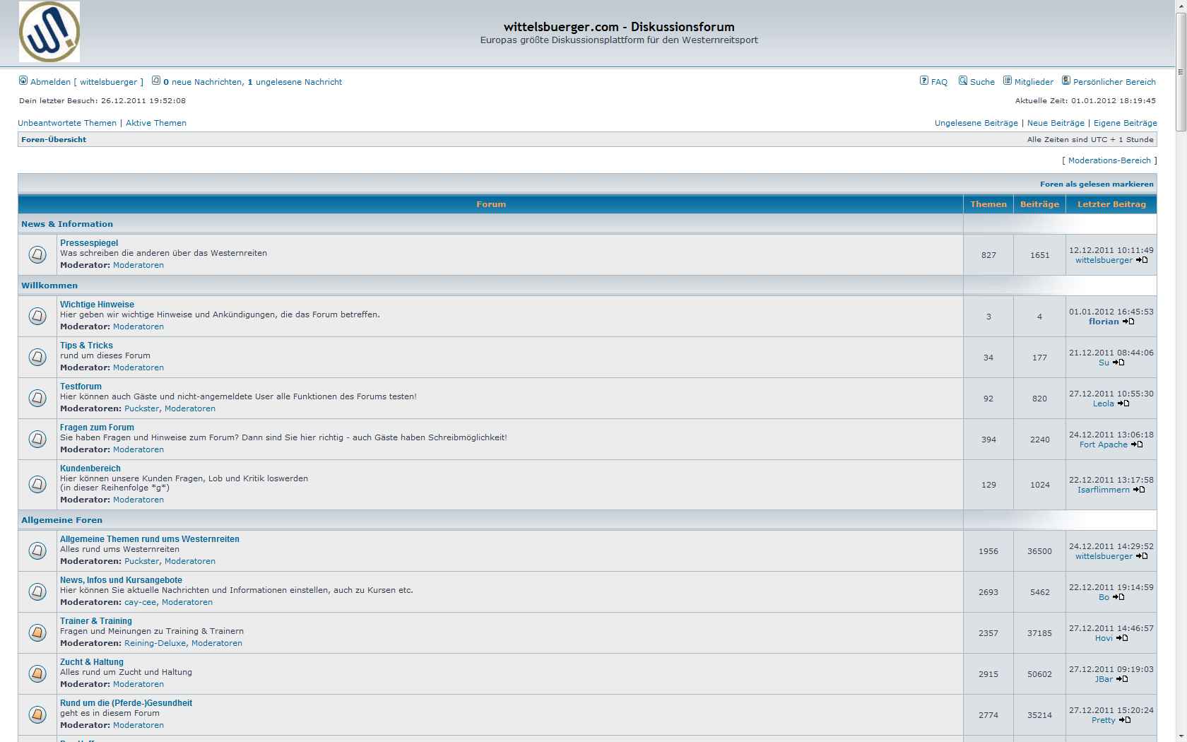
Task: Click the Mitglieder icon
Action: tap(1008, 81)
